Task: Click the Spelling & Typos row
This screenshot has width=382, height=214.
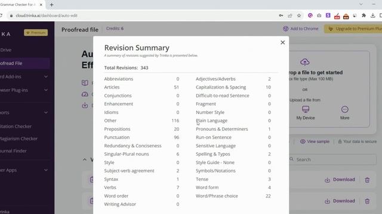Action: click(x=233, y=154)
